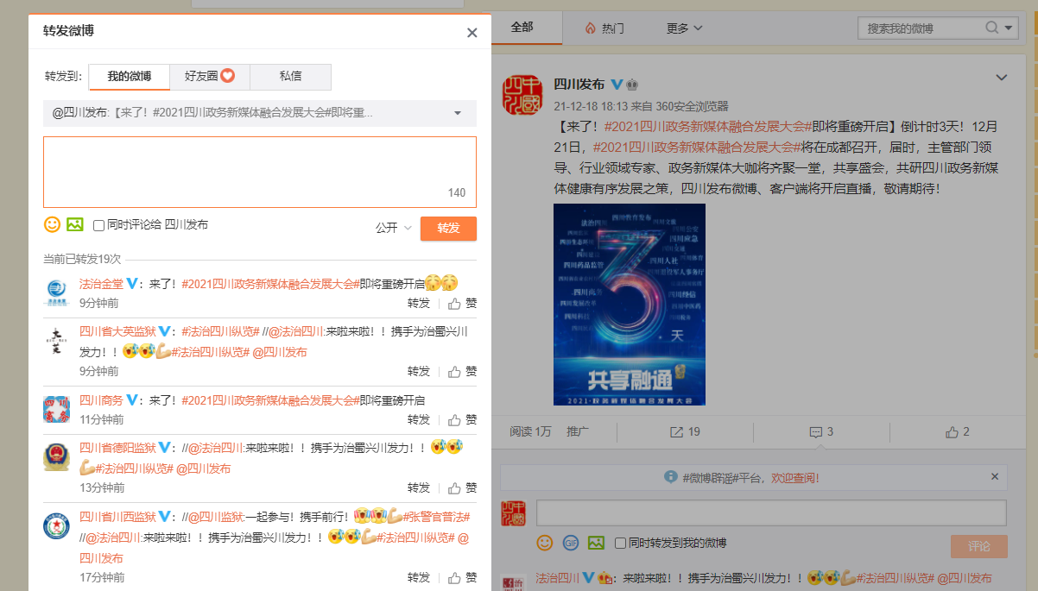The image size is (1038, 591).
Task: Open 四川商务 avatar in repost list
Action: point(57,408)
